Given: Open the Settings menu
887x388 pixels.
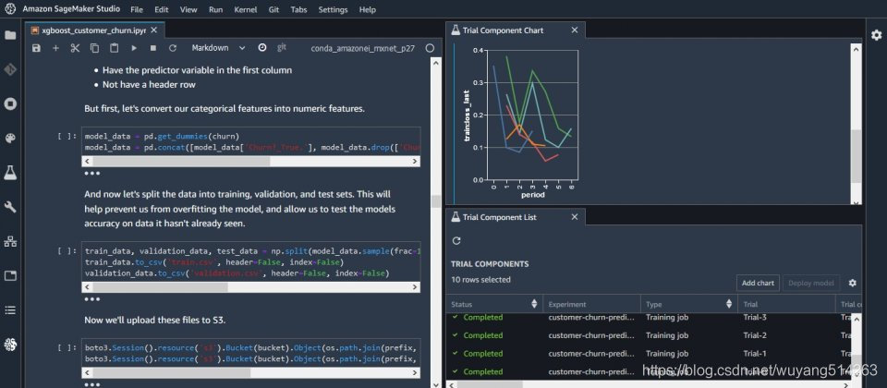Looking at the screenshot, I should [x=333, y=9].
